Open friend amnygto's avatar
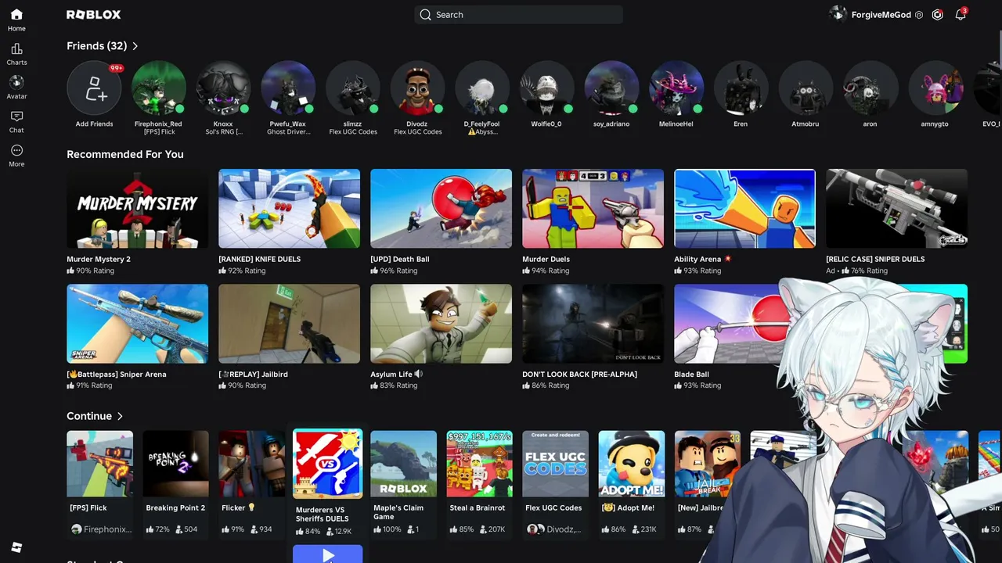The image size is (1002, 563). point(935,88)
